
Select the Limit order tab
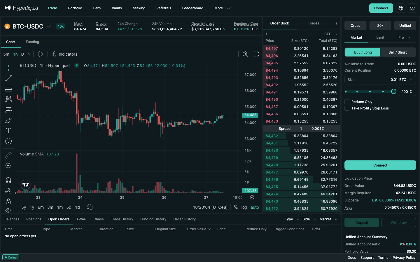[380, 38]
